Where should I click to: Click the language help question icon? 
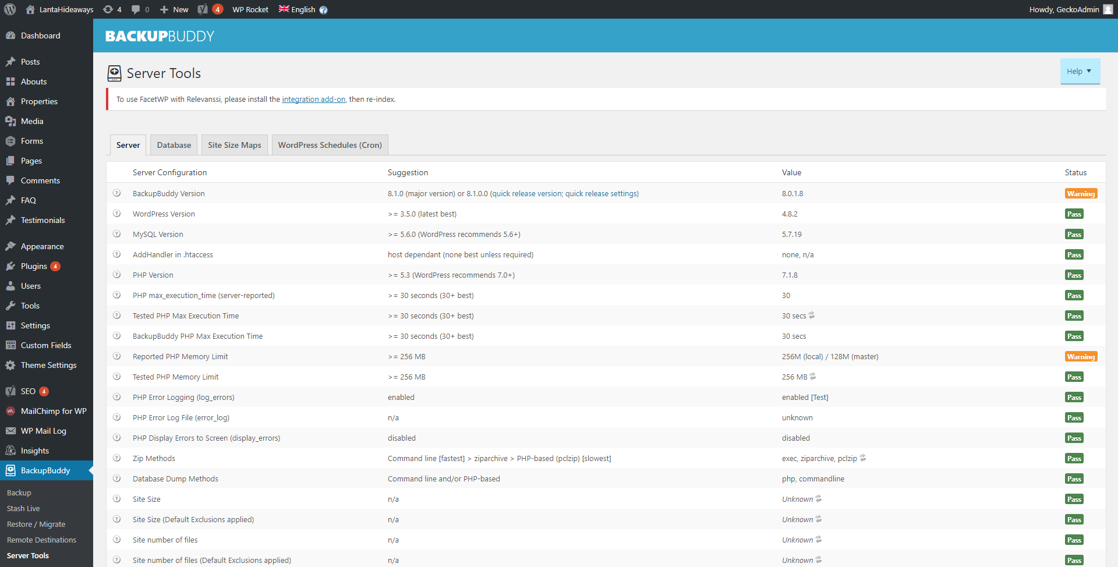pos(323,10)
